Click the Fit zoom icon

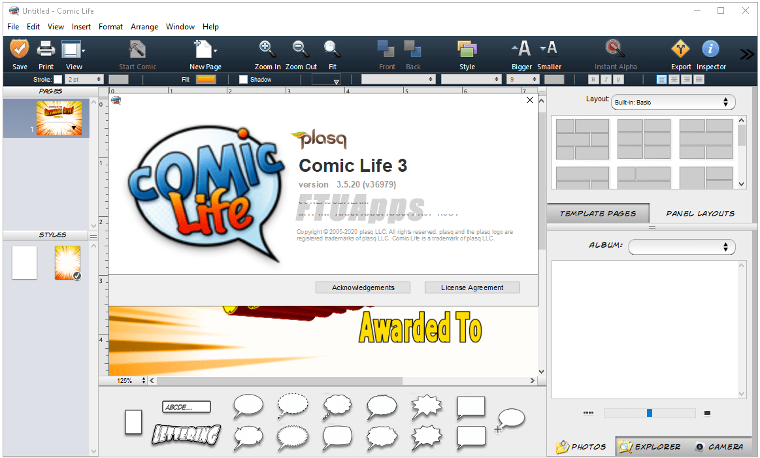pyautogui.click(x=332, y=49)
